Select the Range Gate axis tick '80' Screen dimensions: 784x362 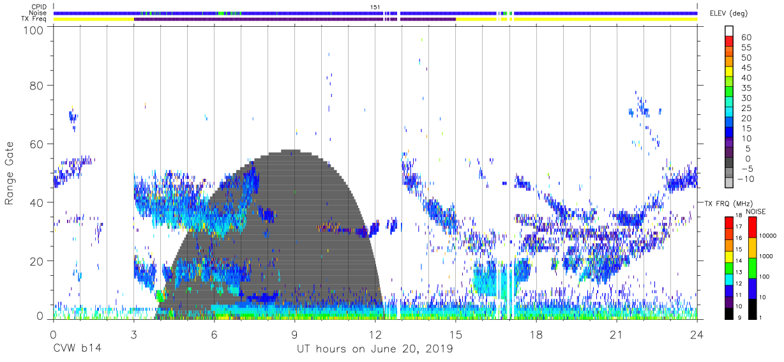coord(37,86)
